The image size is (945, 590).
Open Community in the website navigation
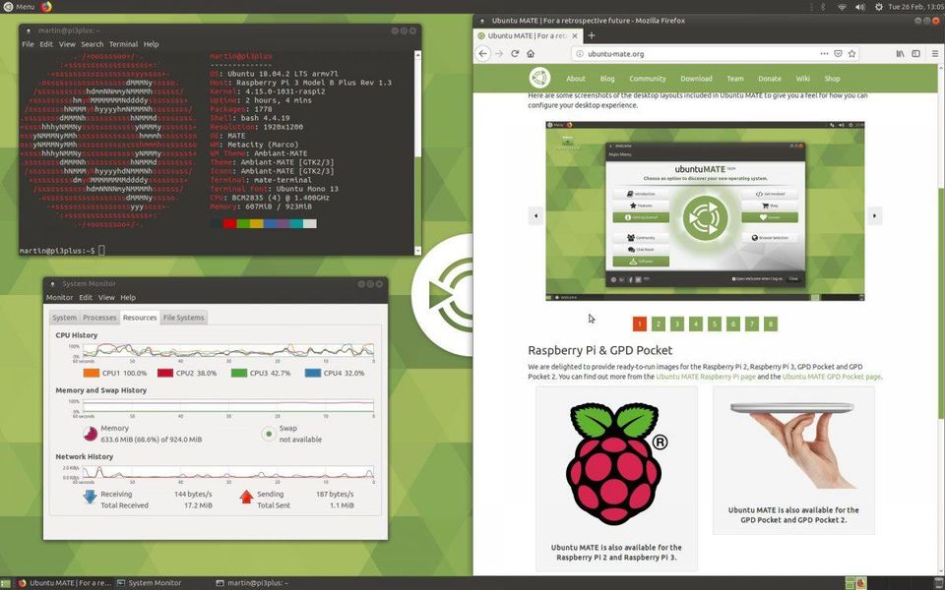[648, 79]
